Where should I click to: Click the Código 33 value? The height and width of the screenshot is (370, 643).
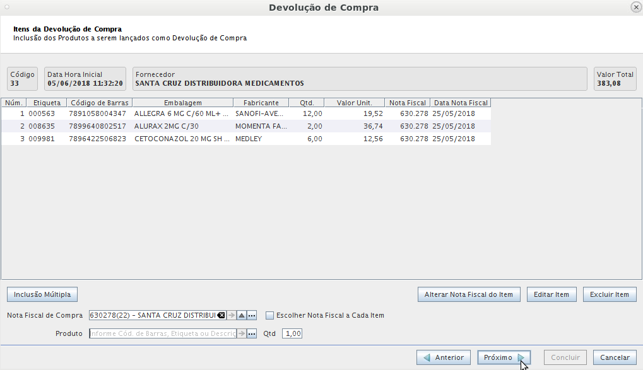click(x=15, y=84)
